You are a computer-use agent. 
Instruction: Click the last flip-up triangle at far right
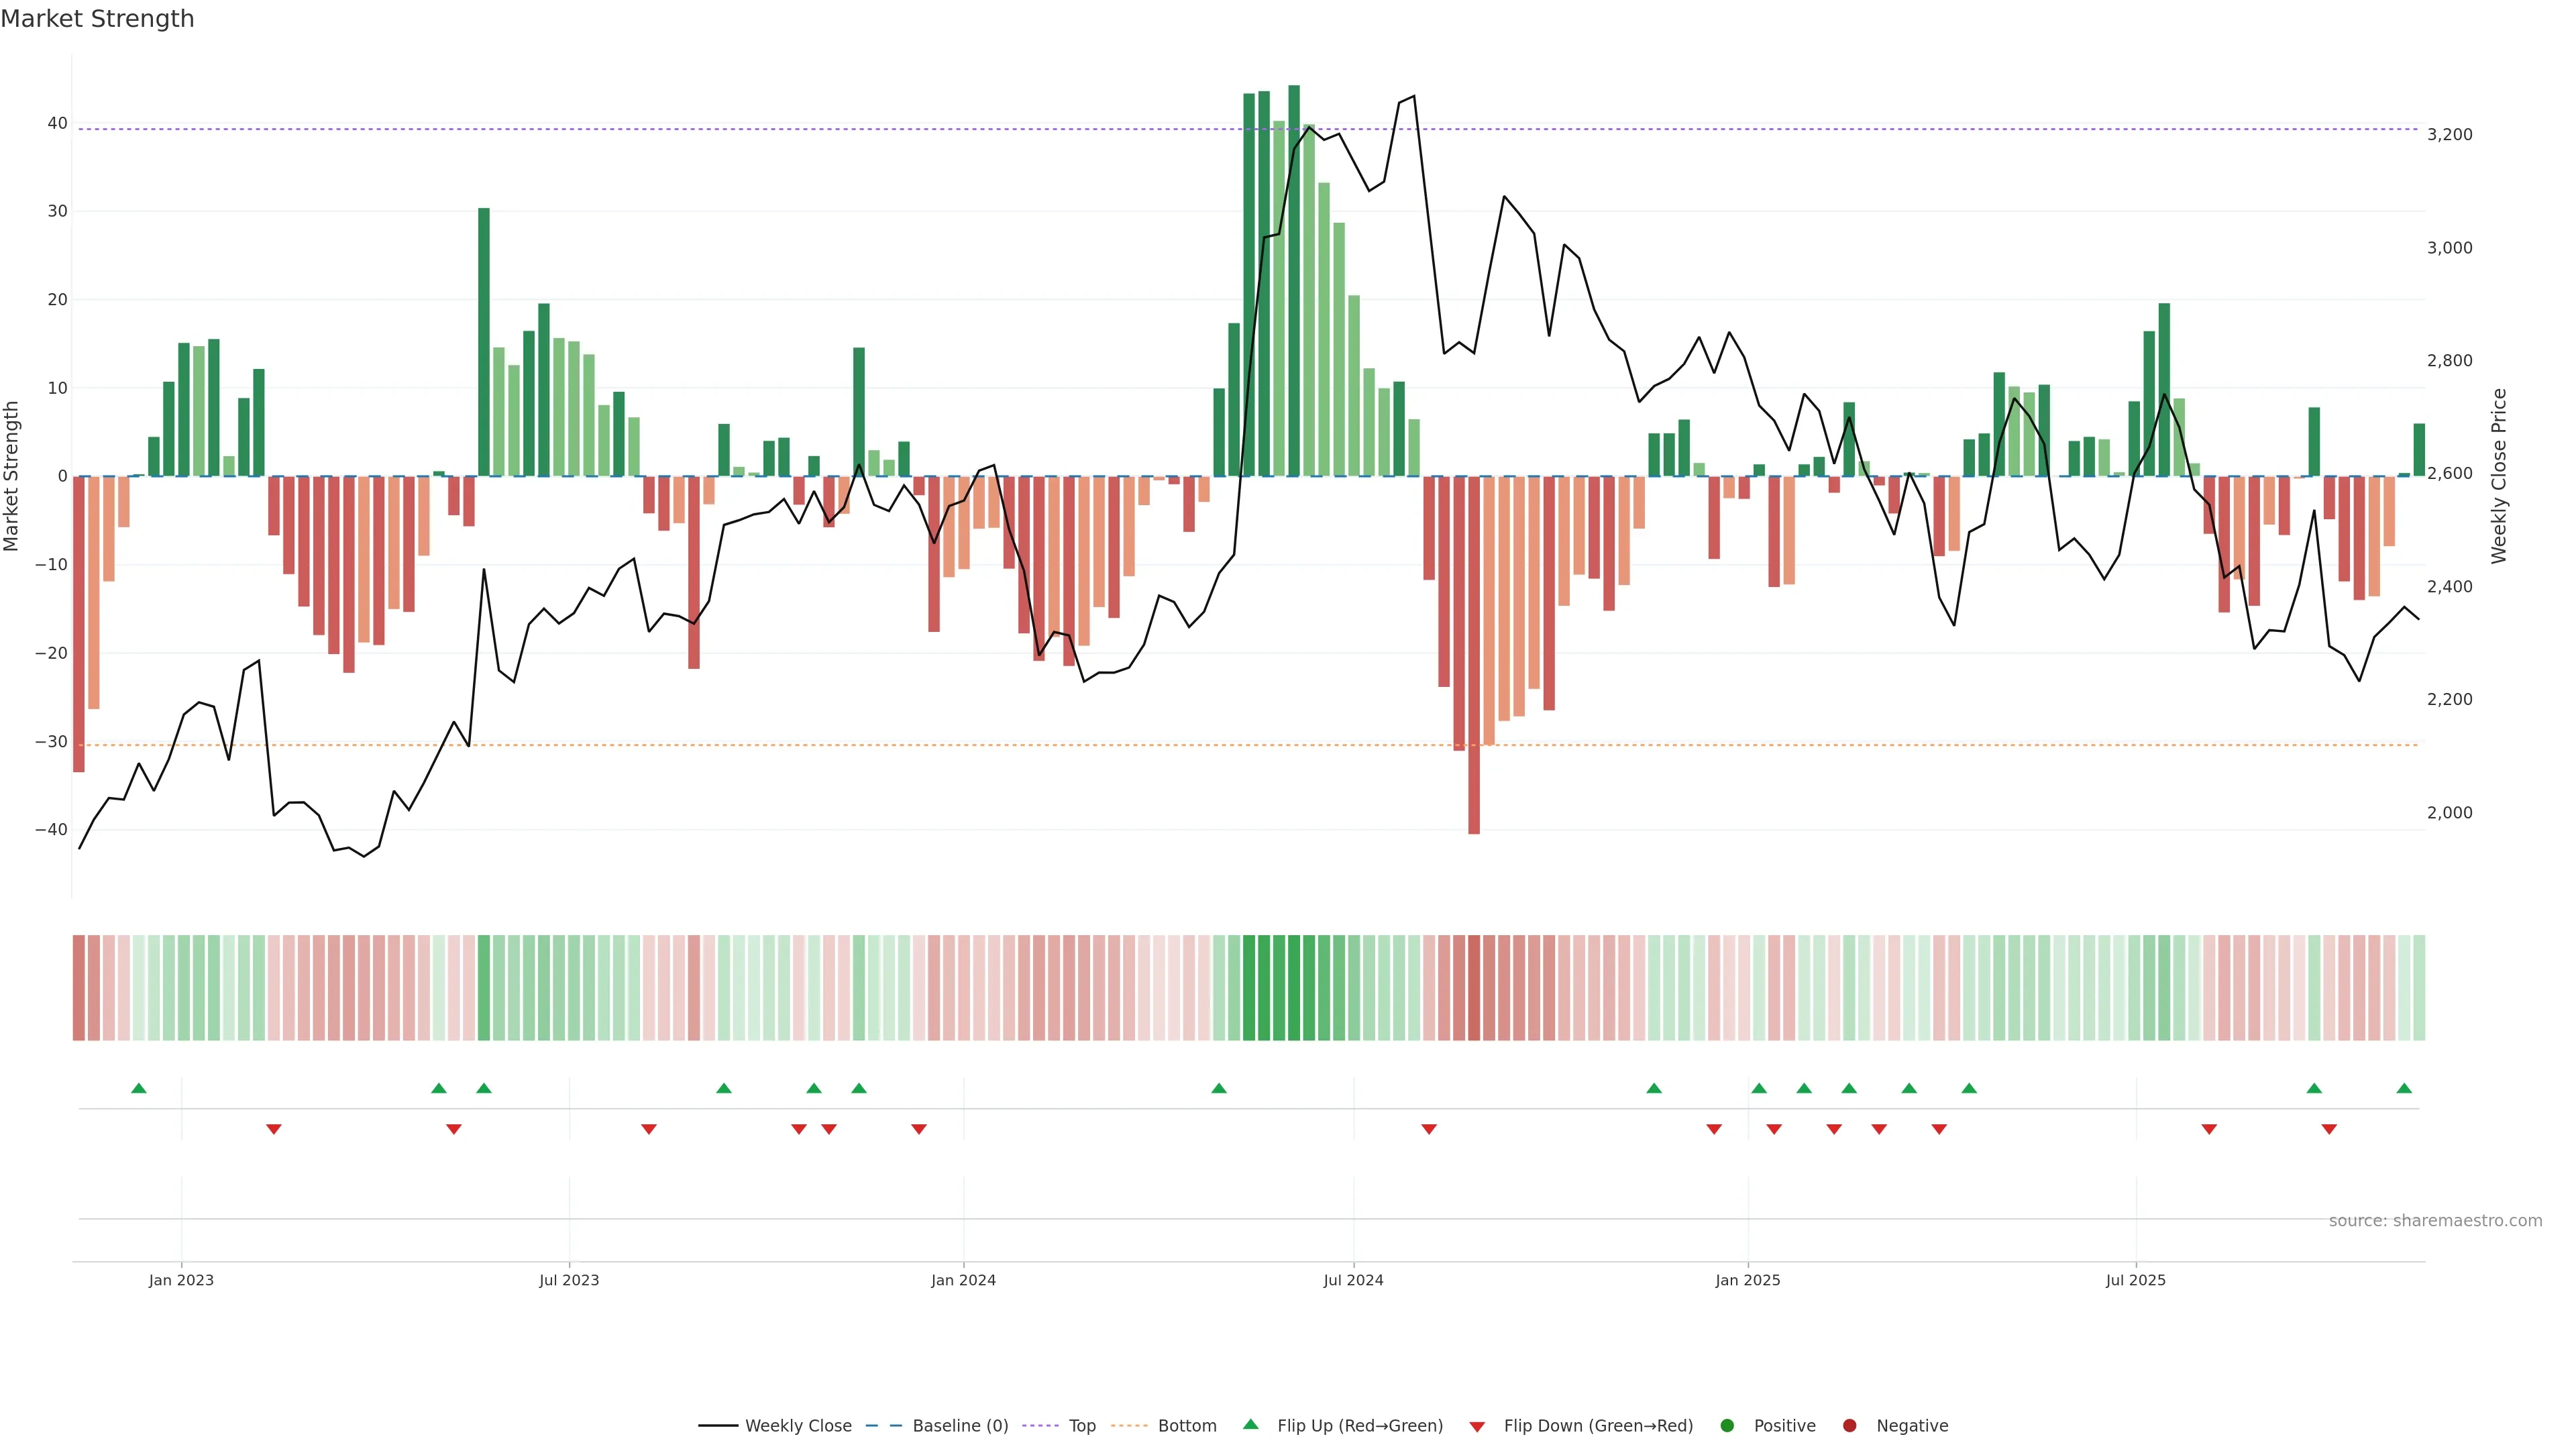pos(2404,1088)
